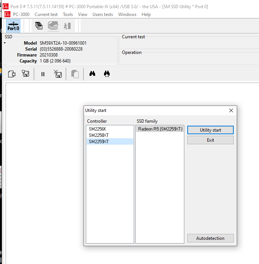Click the PC-3000 logo in menu bar
This screenshot has height=264, width=259.
point(7,14)
